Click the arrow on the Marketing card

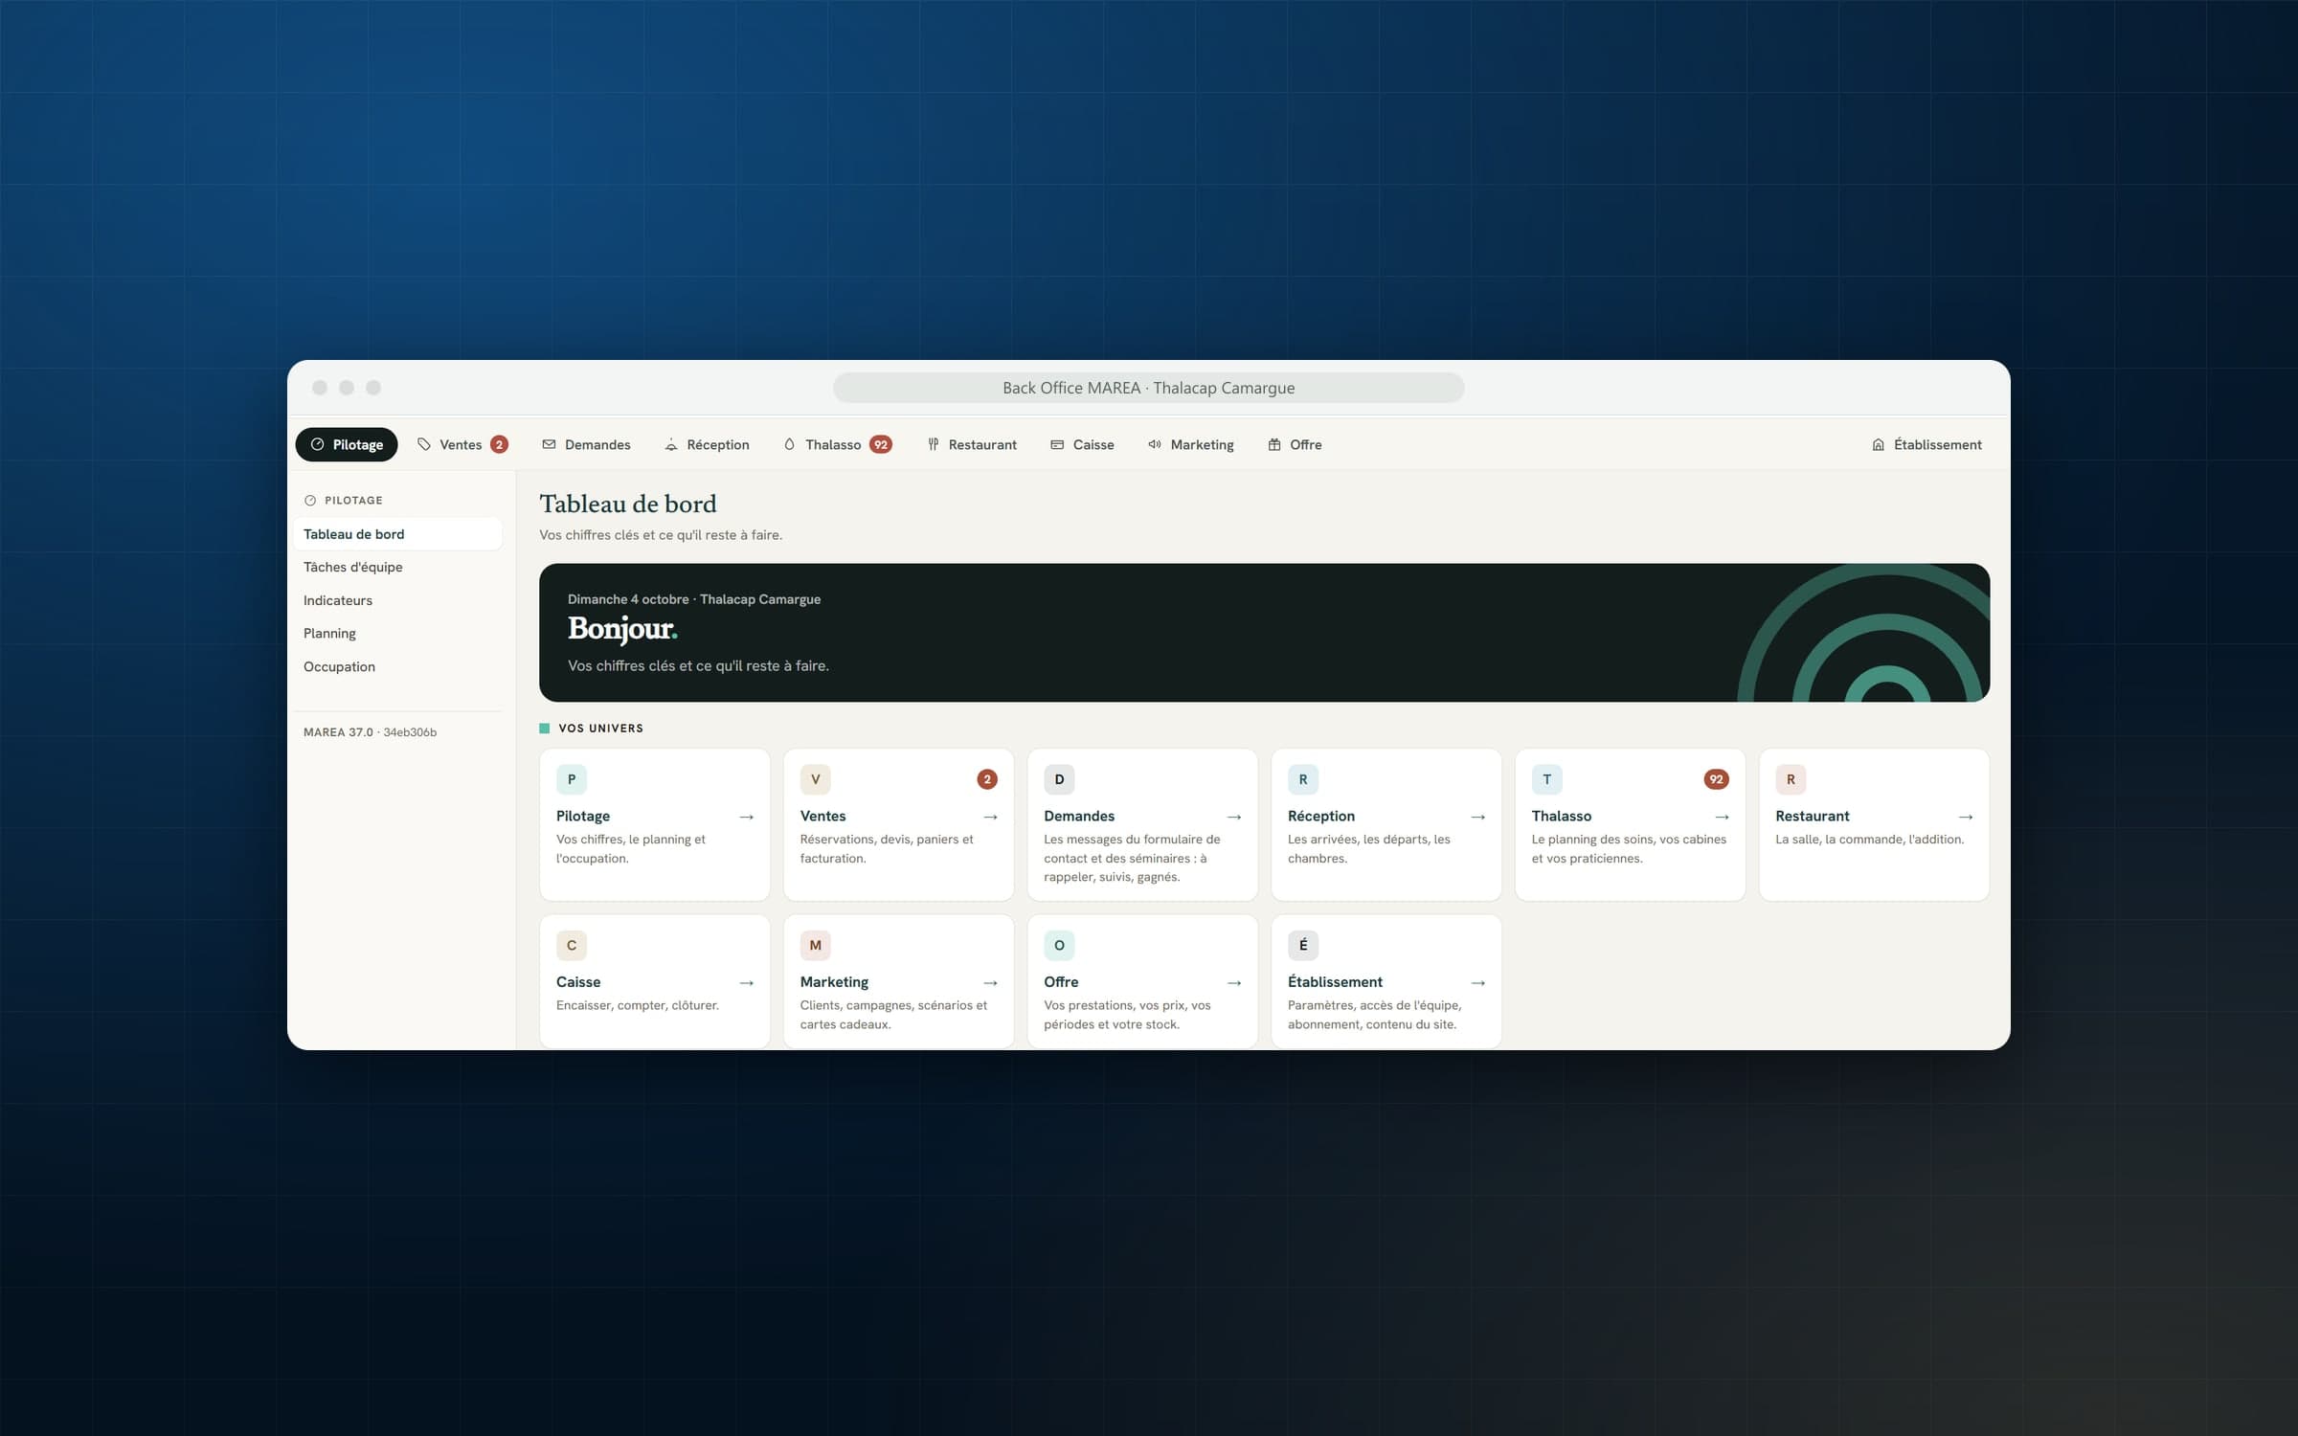(x=991, y=983)
